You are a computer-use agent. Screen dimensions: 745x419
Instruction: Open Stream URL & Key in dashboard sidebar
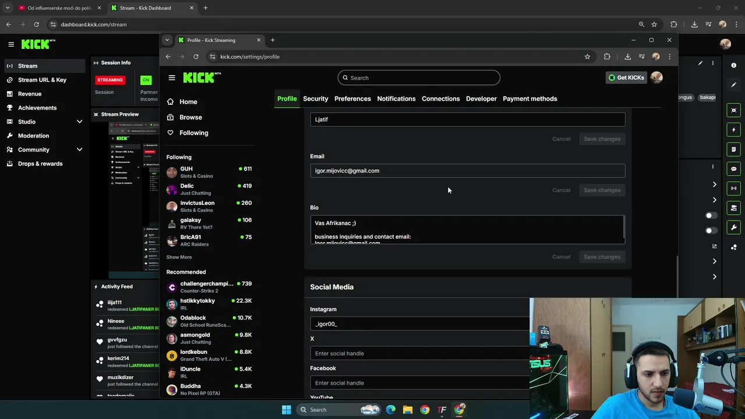(42, 80)
